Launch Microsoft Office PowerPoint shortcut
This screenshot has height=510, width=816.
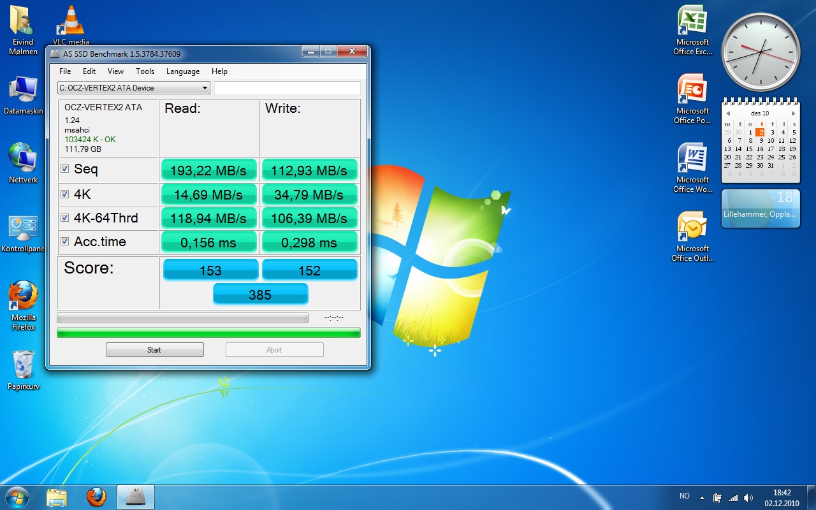pos(693,99)
